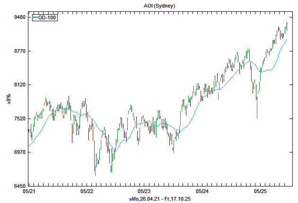Click the cyan line swatch in the legend
Viewport: 298px width, 203px height.
coord(35,18)
